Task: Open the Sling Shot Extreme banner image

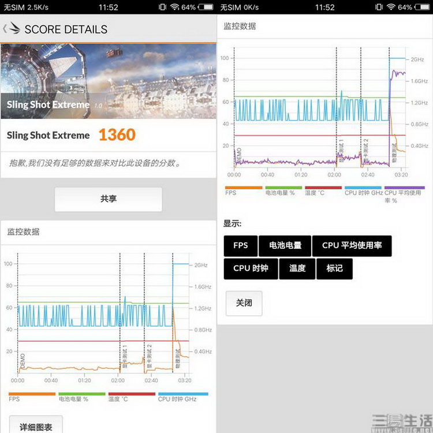Action: coord(109,81)
